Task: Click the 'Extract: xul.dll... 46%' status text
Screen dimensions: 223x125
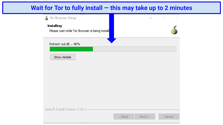Action: [x=64, y=44]
